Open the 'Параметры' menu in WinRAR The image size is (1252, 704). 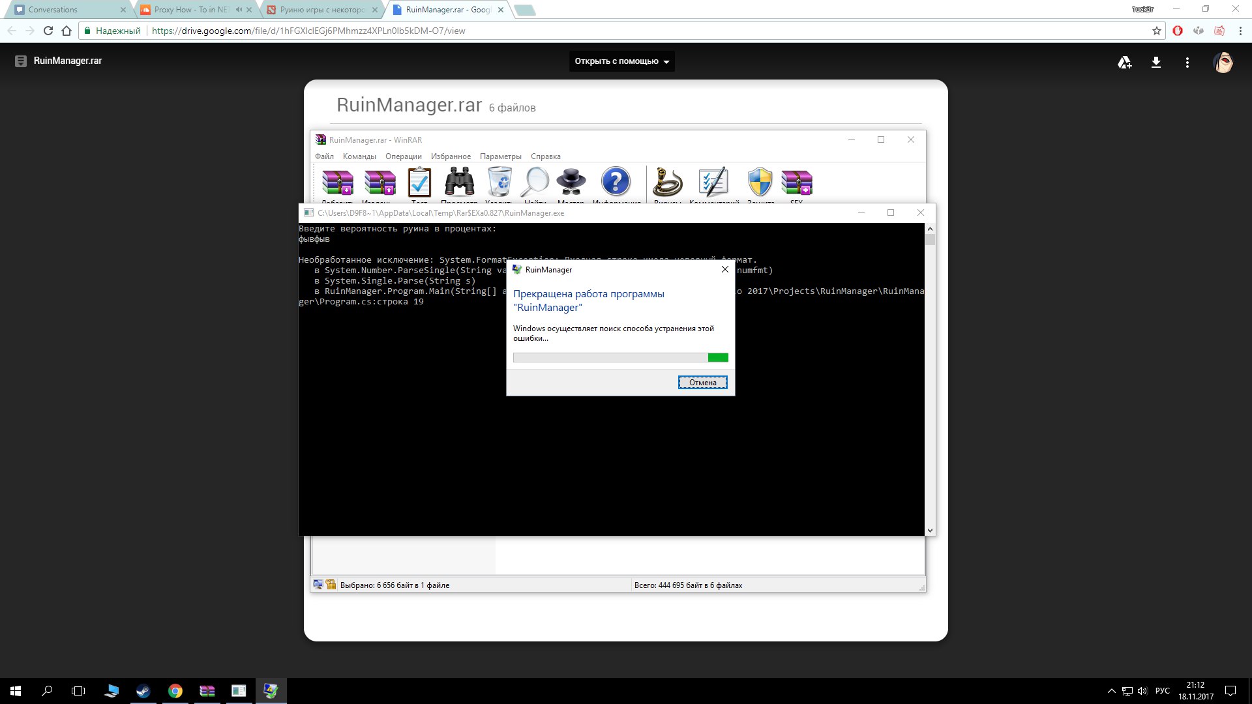500,156
